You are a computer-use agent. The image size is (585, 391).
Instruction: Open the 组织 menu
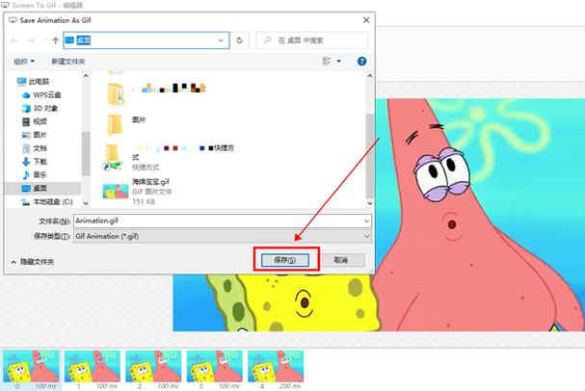point(24,62)
